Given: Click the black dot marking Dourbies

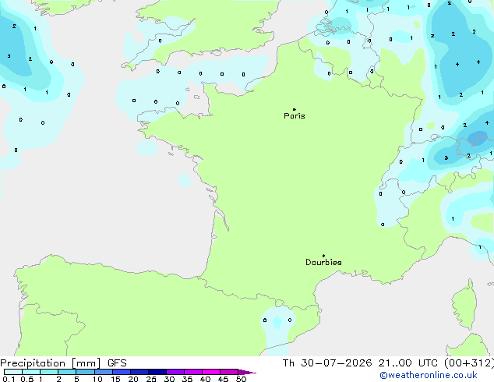Looking at the screenshot, I should click(x=323, y=256).
